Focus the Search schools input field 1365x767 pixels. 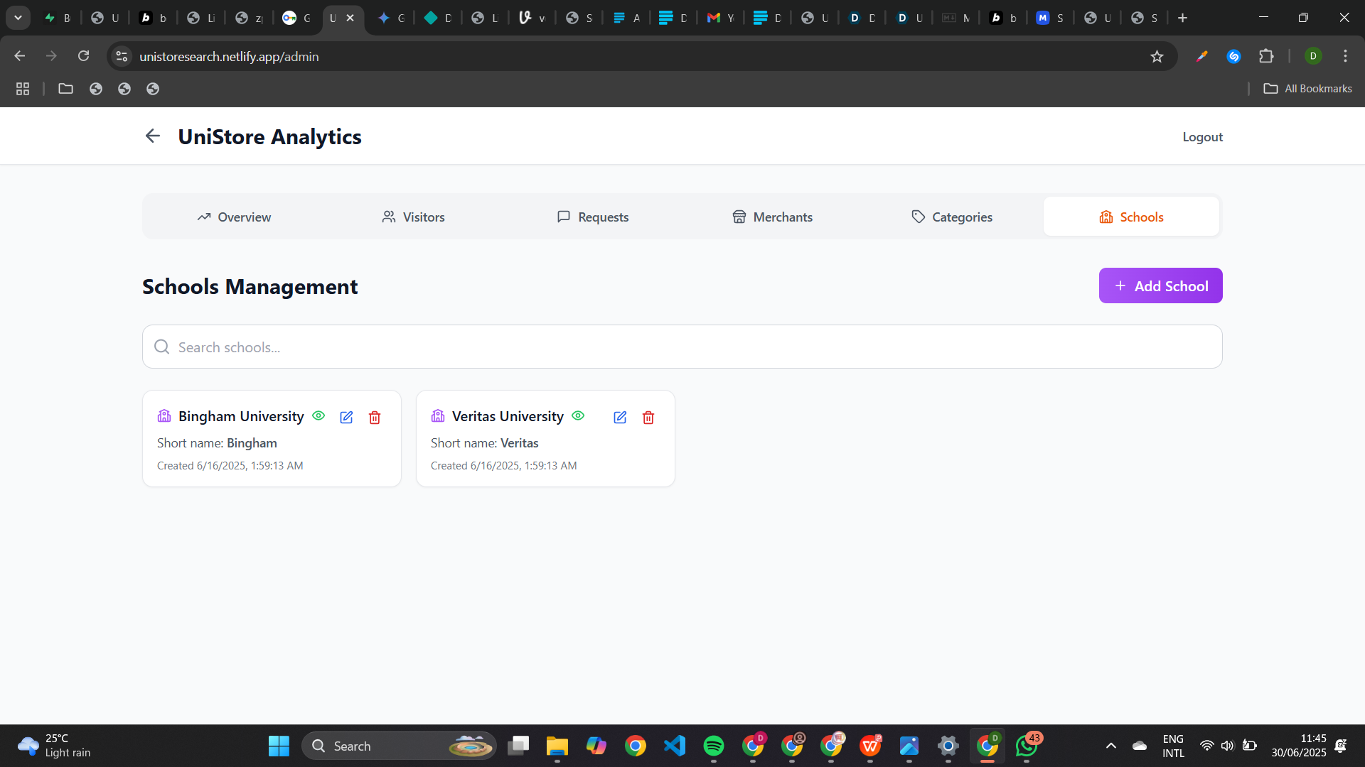click(682, 347)
